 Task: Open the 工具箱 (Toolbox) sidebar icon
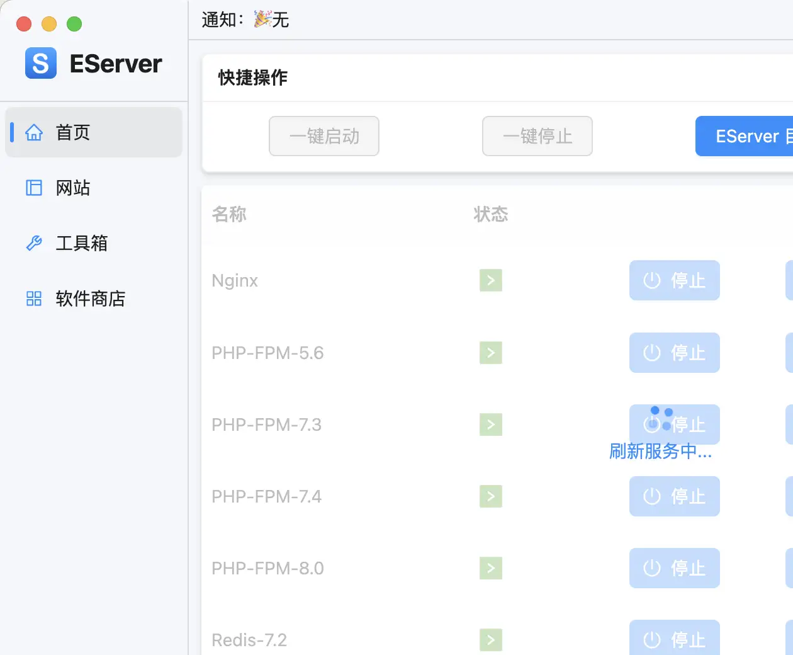pyautogui.click(x=34, y=243)
